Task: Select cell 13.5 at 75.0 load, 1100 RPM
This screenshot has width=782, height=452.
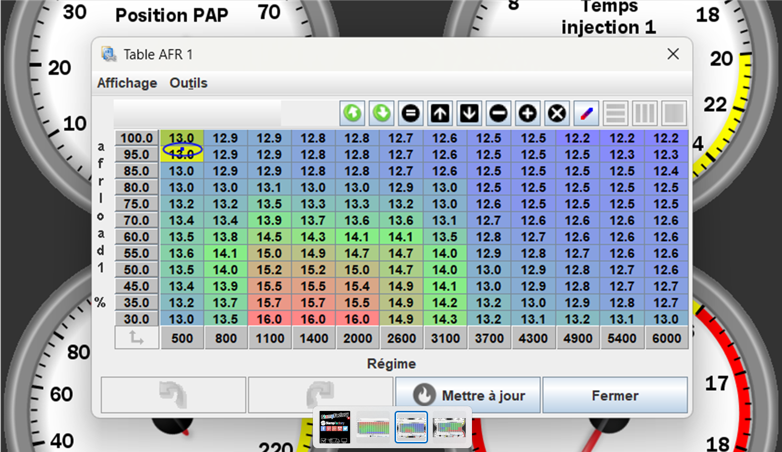Action: click(x=269, y=204)
